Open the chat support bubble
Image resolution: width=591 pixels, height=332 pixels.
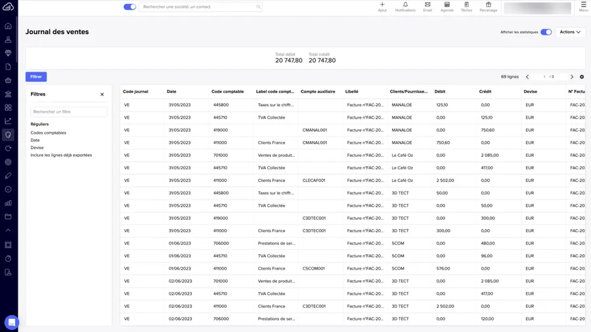click(x=12, y=322)
